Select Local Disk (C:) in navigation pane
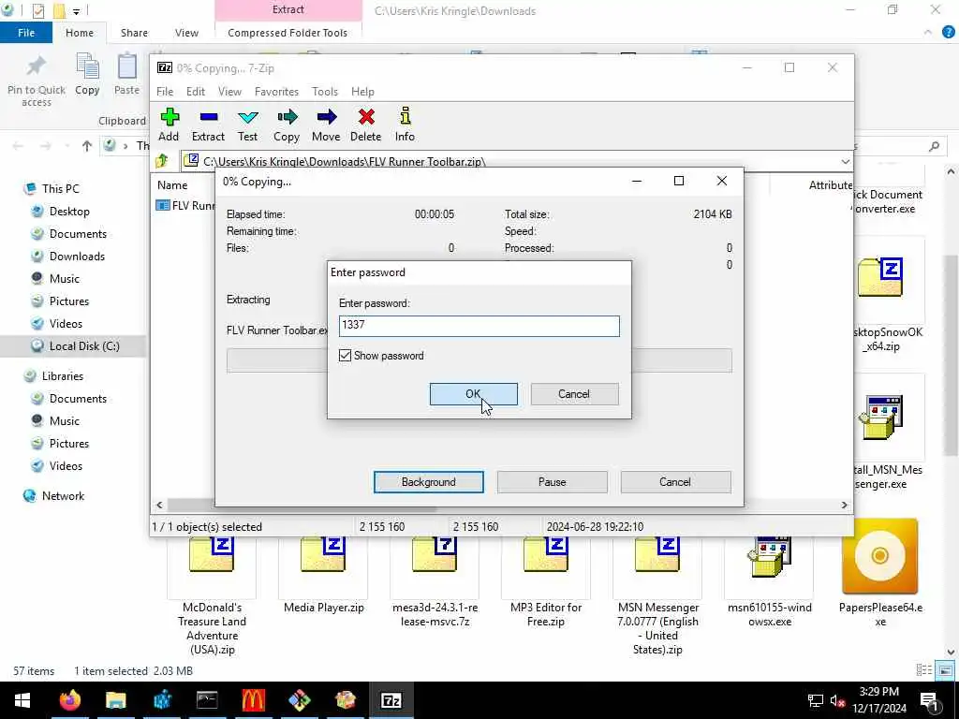The height and width of the screenshot is (719, 959). pos(84,346)
